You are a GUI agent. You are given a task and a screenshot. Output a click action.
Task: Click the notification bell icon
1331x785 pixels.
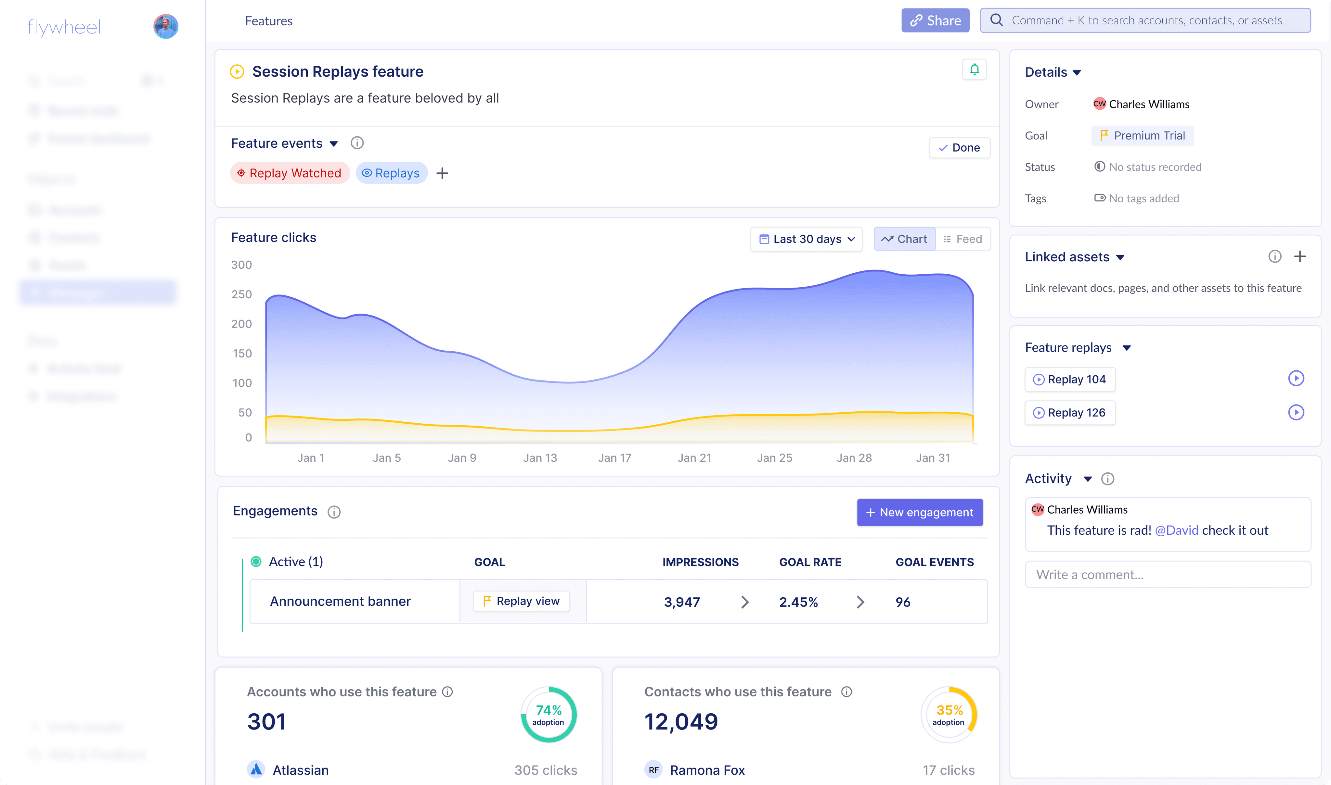(974, 69)
